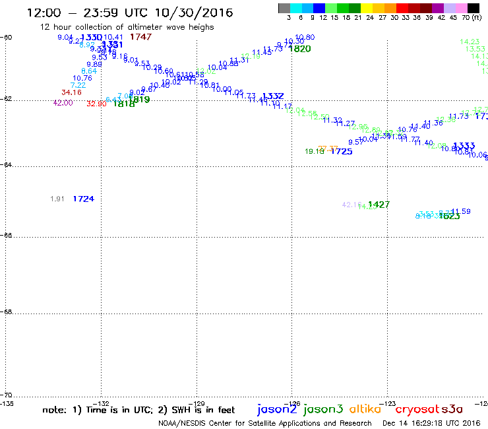Select the light green value 14.23

pos(470,42)
